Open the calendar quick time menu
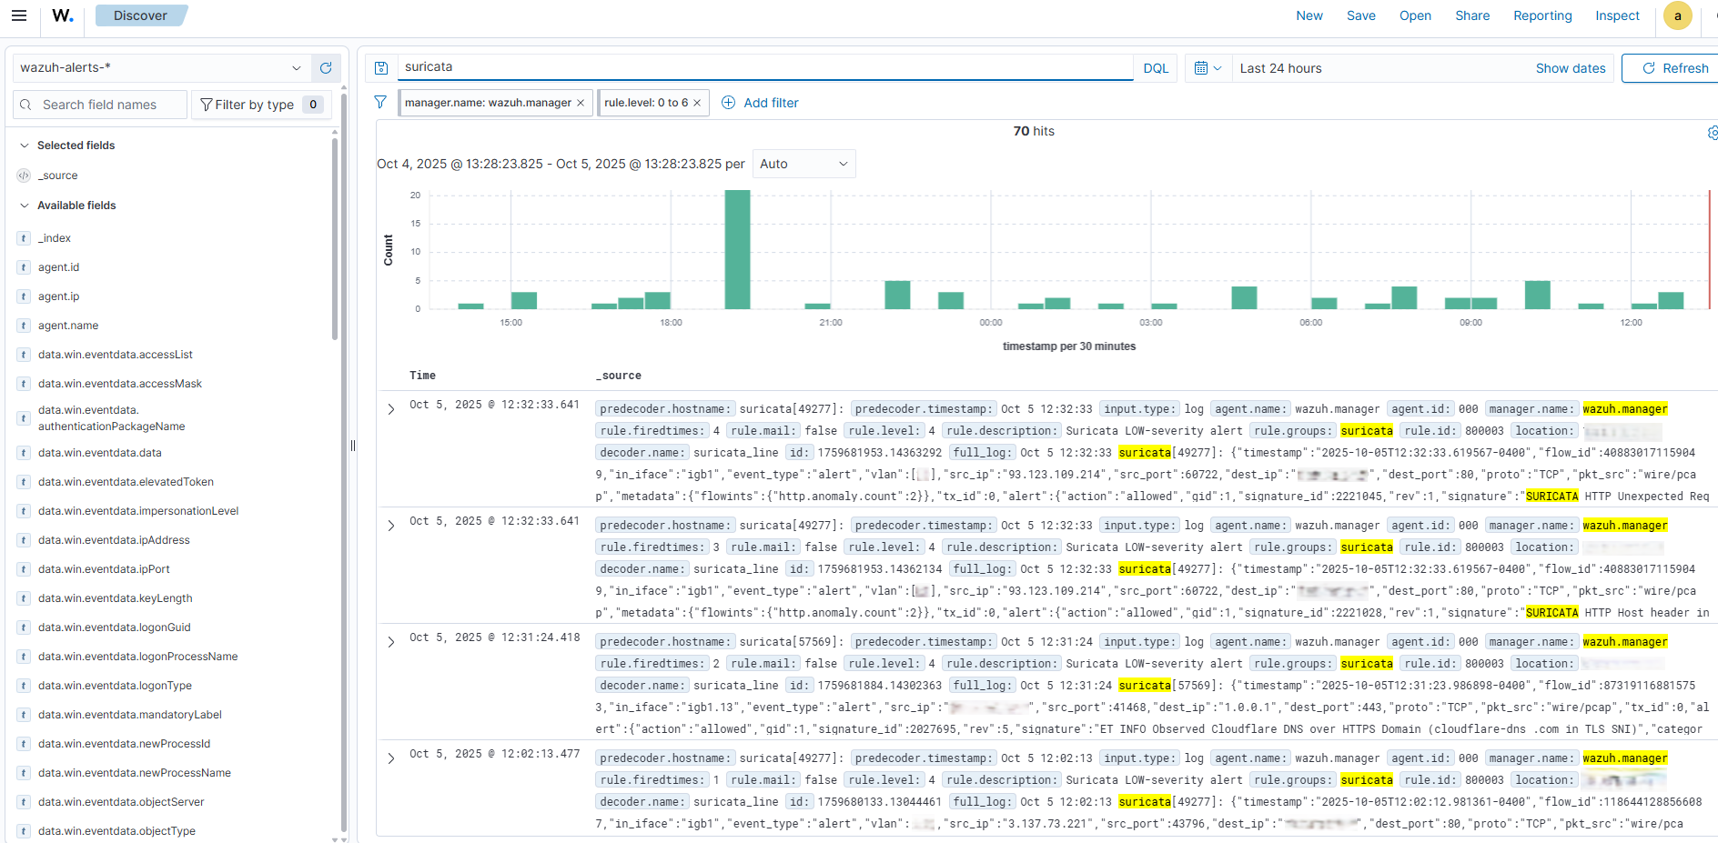Image resolution: width=1718 pixels, height=843 pixels. 1207,68
